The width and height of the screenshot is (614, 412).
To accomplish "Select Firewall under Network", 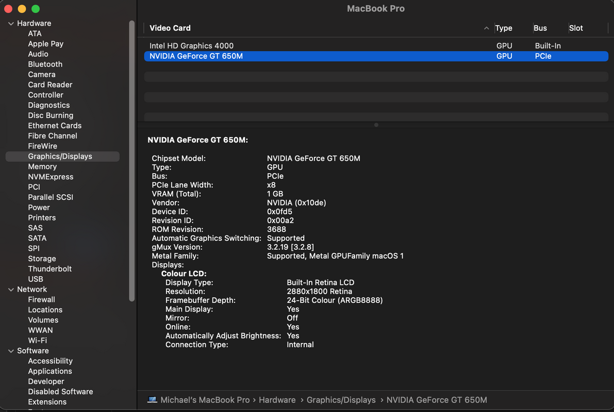I will click(41, 300).
